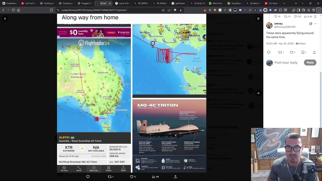Open the browser main menu
The image size is (322, 181).
pos(319,10)
